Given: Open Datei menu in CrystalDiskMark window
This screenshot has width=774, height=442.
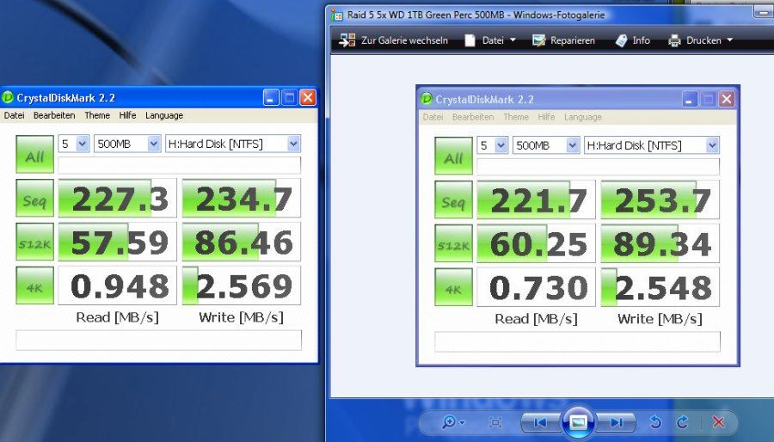Looking at the screenshot, I should (x=14, y=115).
